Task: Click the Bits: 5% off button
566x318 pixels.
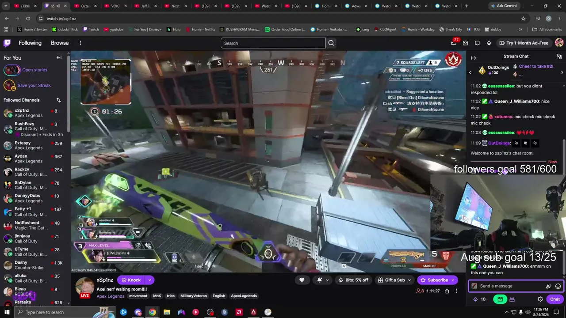Action: point(353,280)
